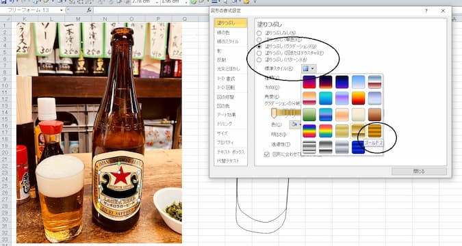
Task: Choose the striped chrome preset gradient
Action: click(309, 147)
